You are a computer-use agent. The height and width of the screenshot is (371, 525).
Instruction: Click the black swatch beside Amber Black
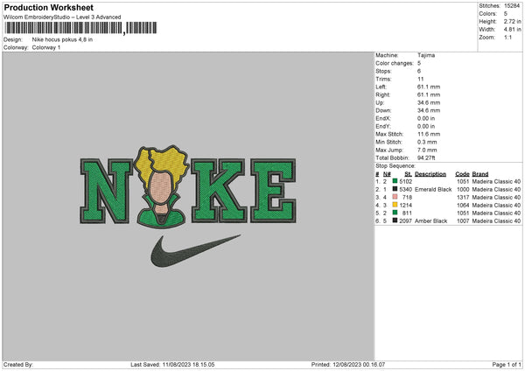[395, 220]
